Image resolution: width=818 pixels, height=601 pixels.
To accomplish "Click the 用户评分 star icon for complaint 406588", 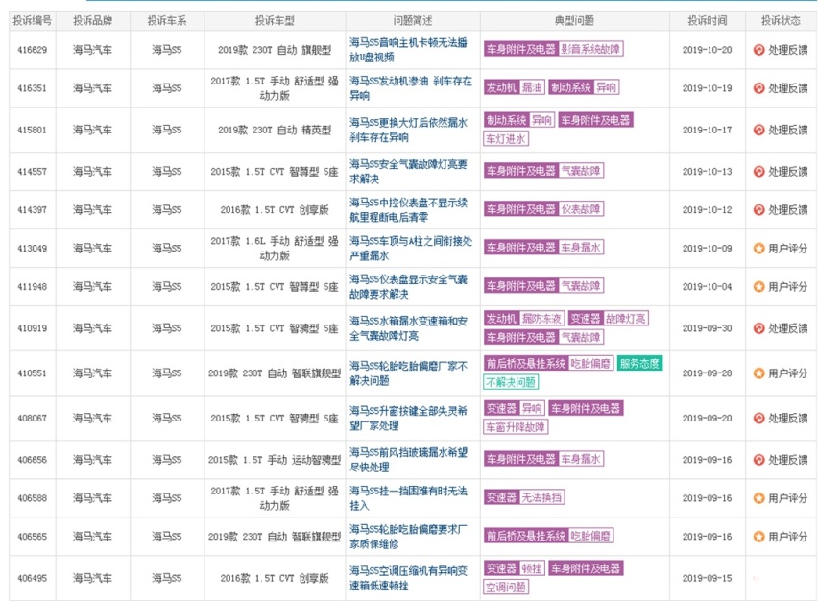I will pos(759,498).
